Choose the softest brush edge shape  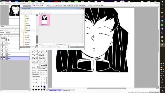coord(42,65)
